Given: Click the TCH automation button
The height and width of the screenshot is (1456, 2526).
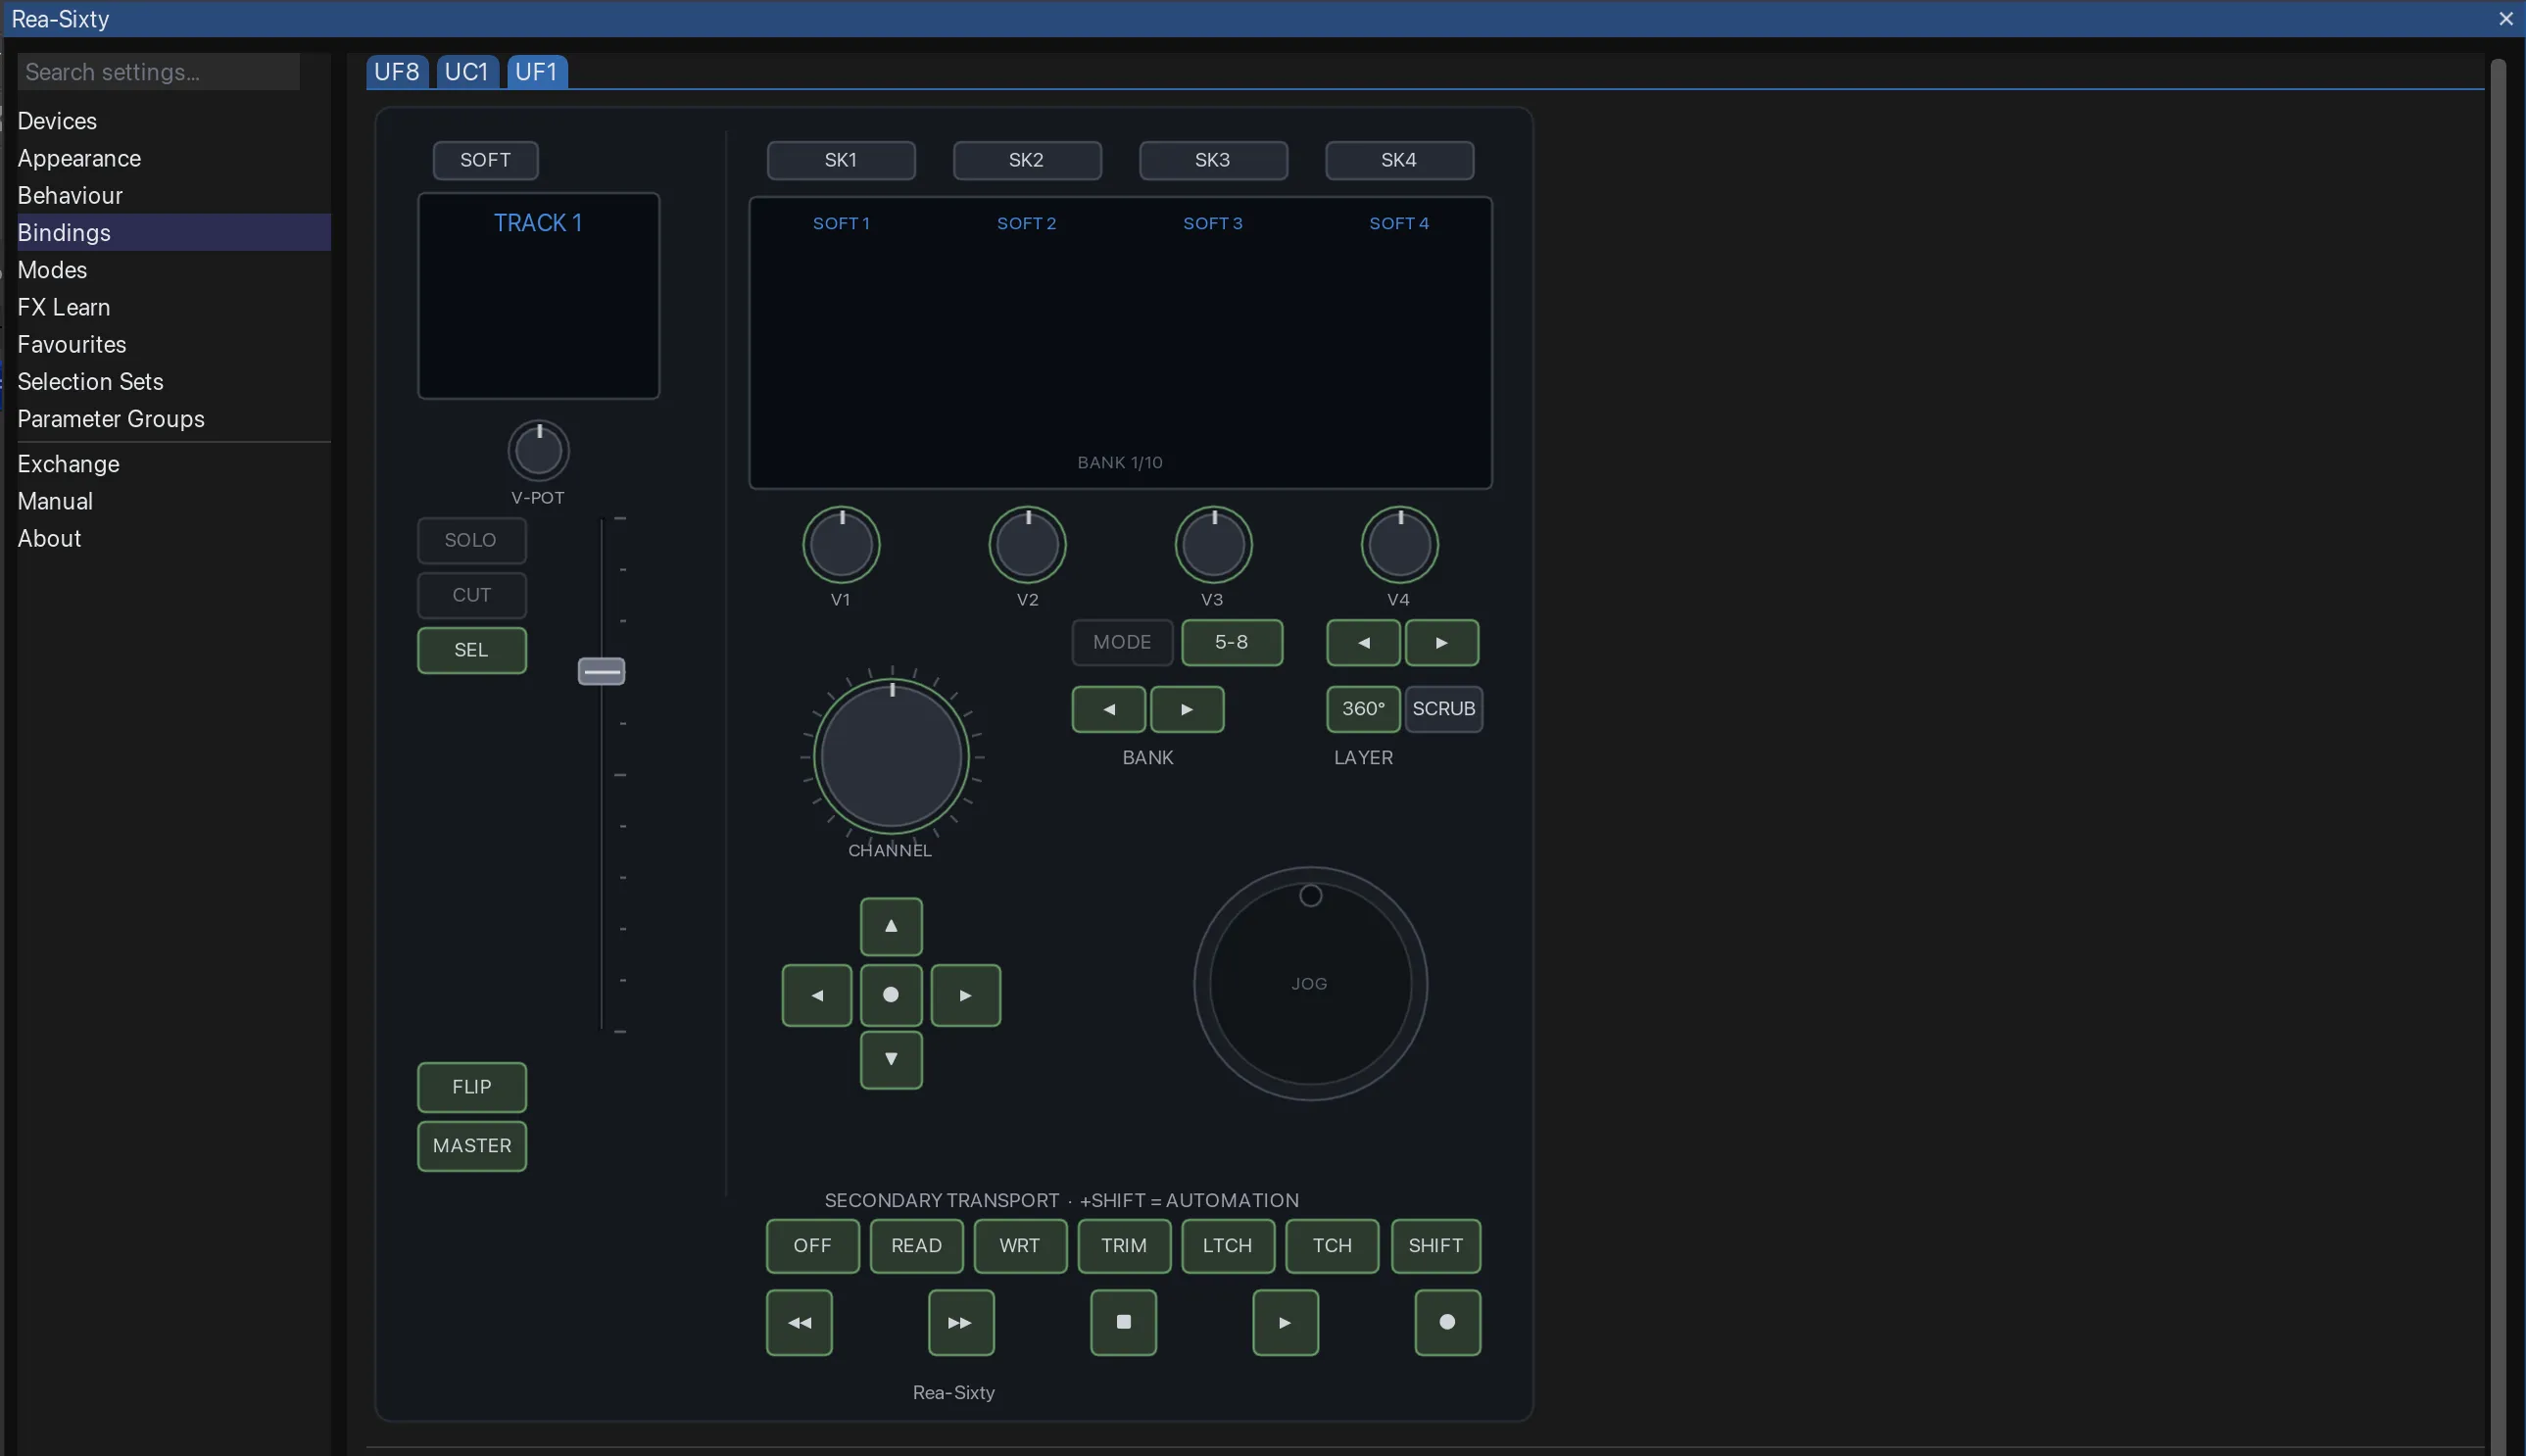Looking at the screenshot, I should point(1332,1246).
